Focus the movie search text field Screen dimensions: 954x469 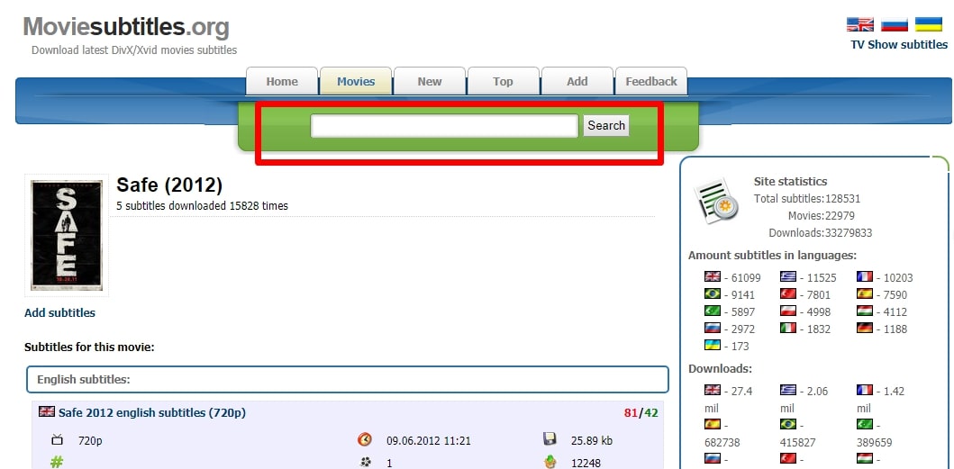[444, 126]
